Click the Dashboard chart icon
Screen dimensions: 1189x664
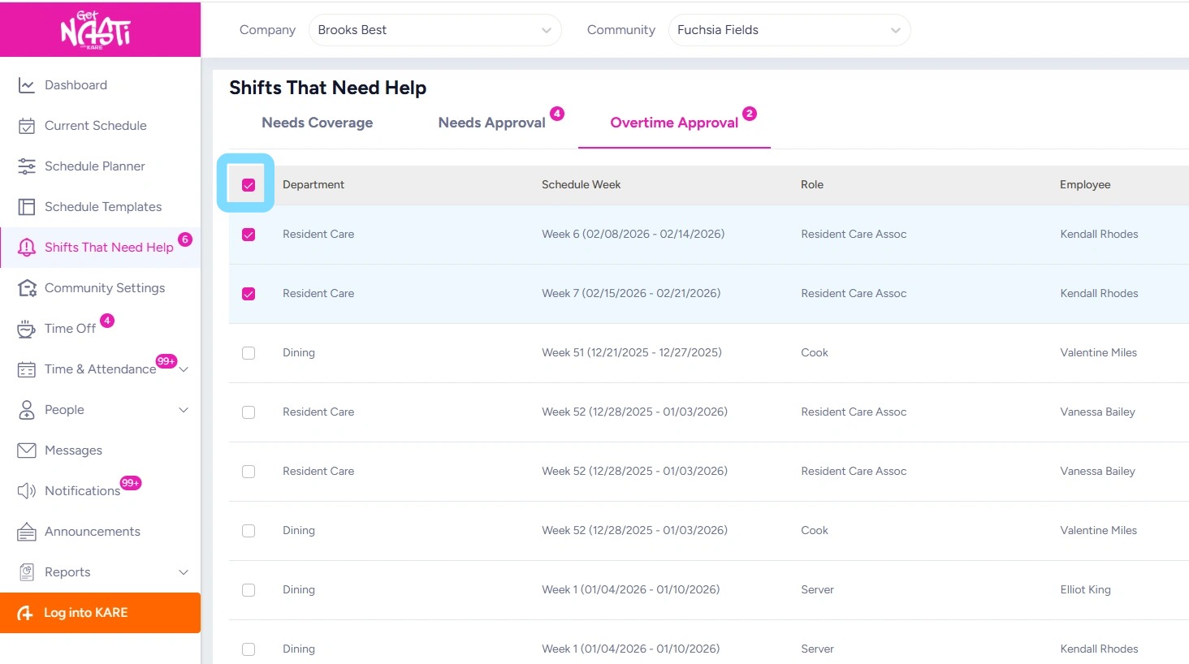click(27, 85)
